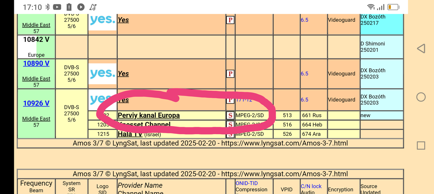Screen dimensions: 434x194
Task: Click the 6.5 C/N lock value in 10890 V row
Action: coord(304,74)
